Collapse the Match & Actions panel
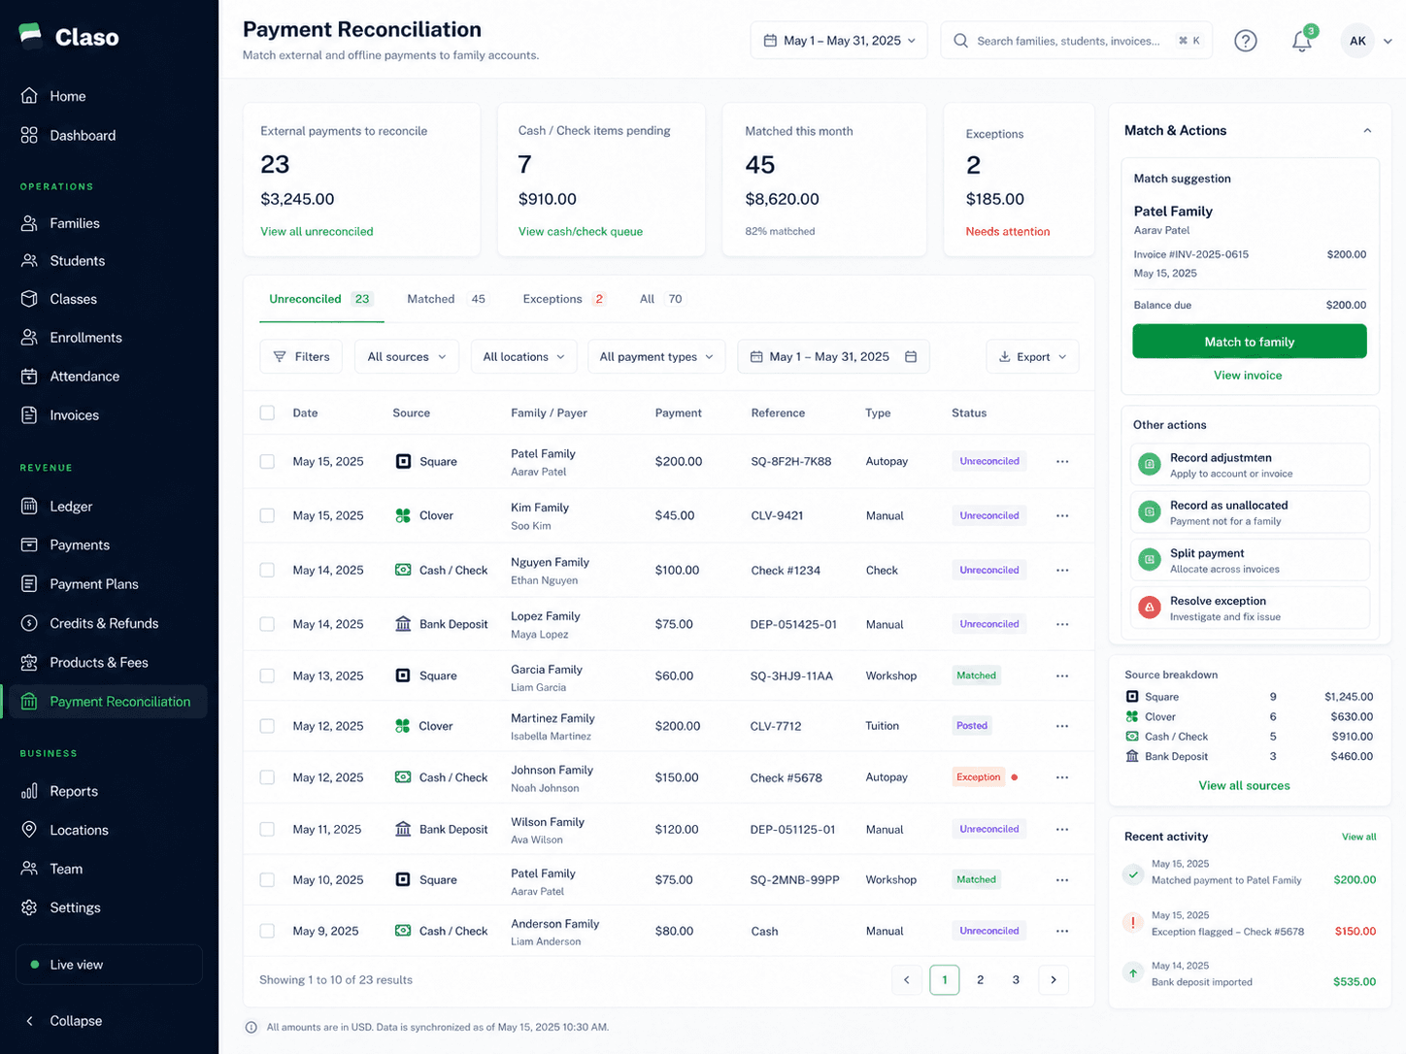Image resolution: width=1406 pixels, height=1054 pixels. click(x=1367, y=130)
